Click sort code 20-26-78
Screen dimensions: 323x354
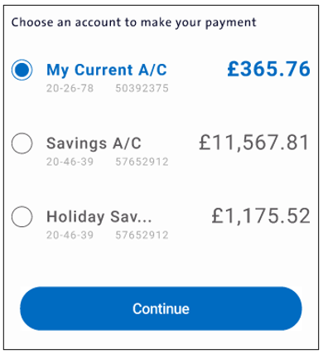(x=70, y=88)
